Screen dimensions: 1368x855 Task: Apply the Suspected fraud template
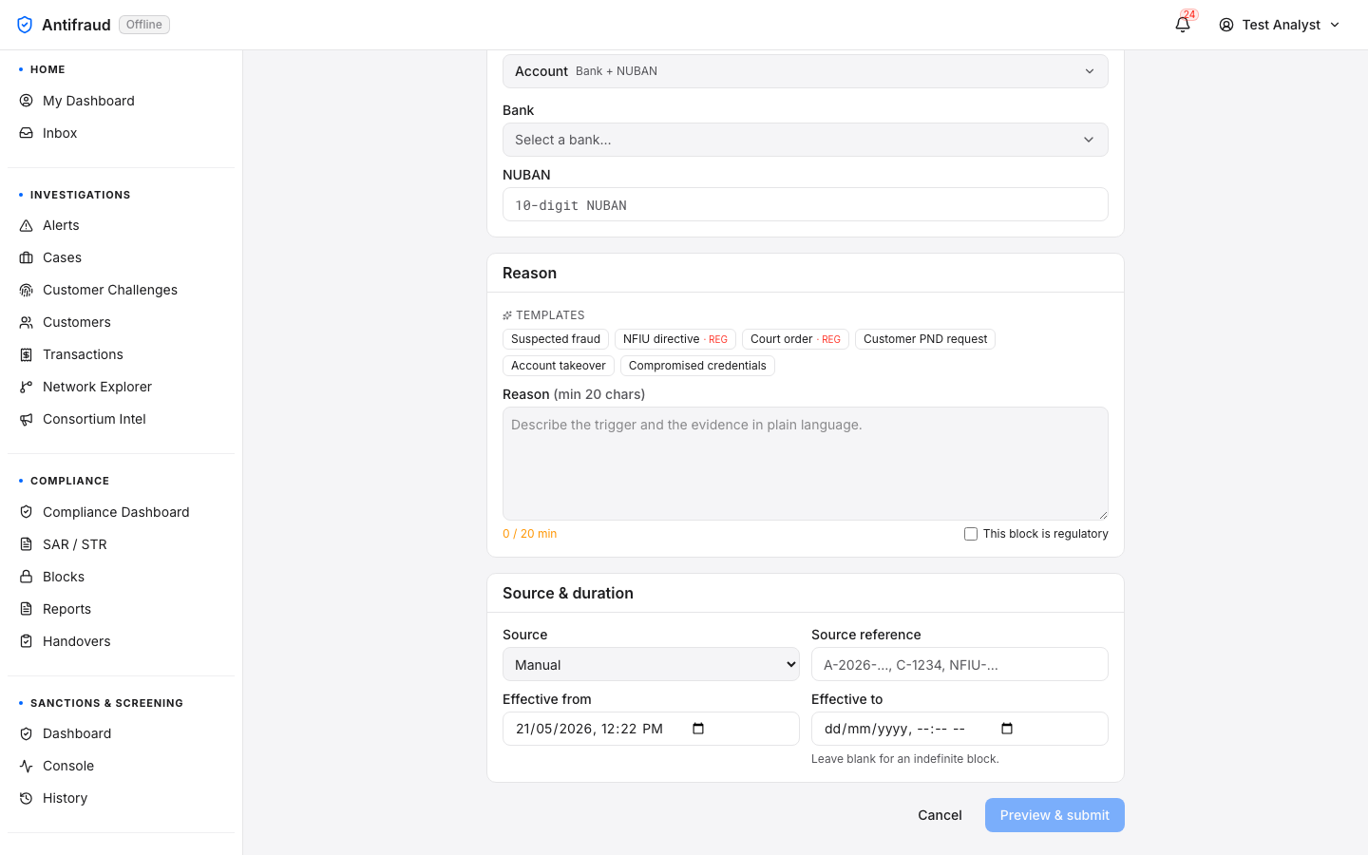pos(556,339)
